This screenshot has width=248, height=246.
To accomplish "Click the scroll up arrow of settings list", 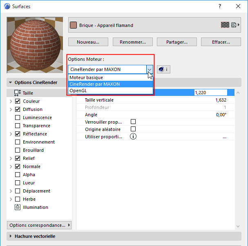I will click(238, 93).
